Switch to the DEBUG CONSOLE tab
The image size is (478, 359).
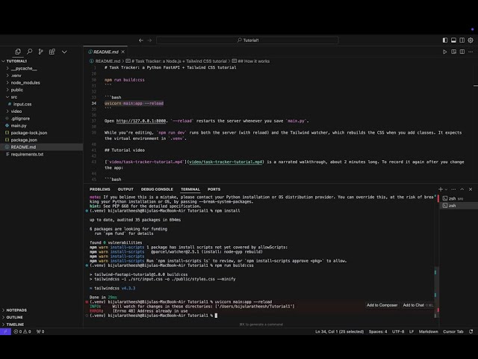pyautogui.click(x=157, y=189)
